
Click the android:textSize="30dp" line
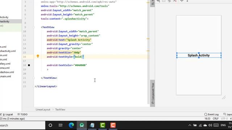(64, 53)
